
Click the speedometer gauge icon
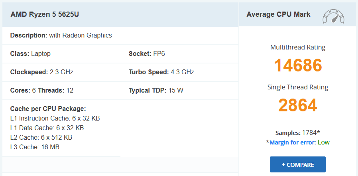point(333,16)
